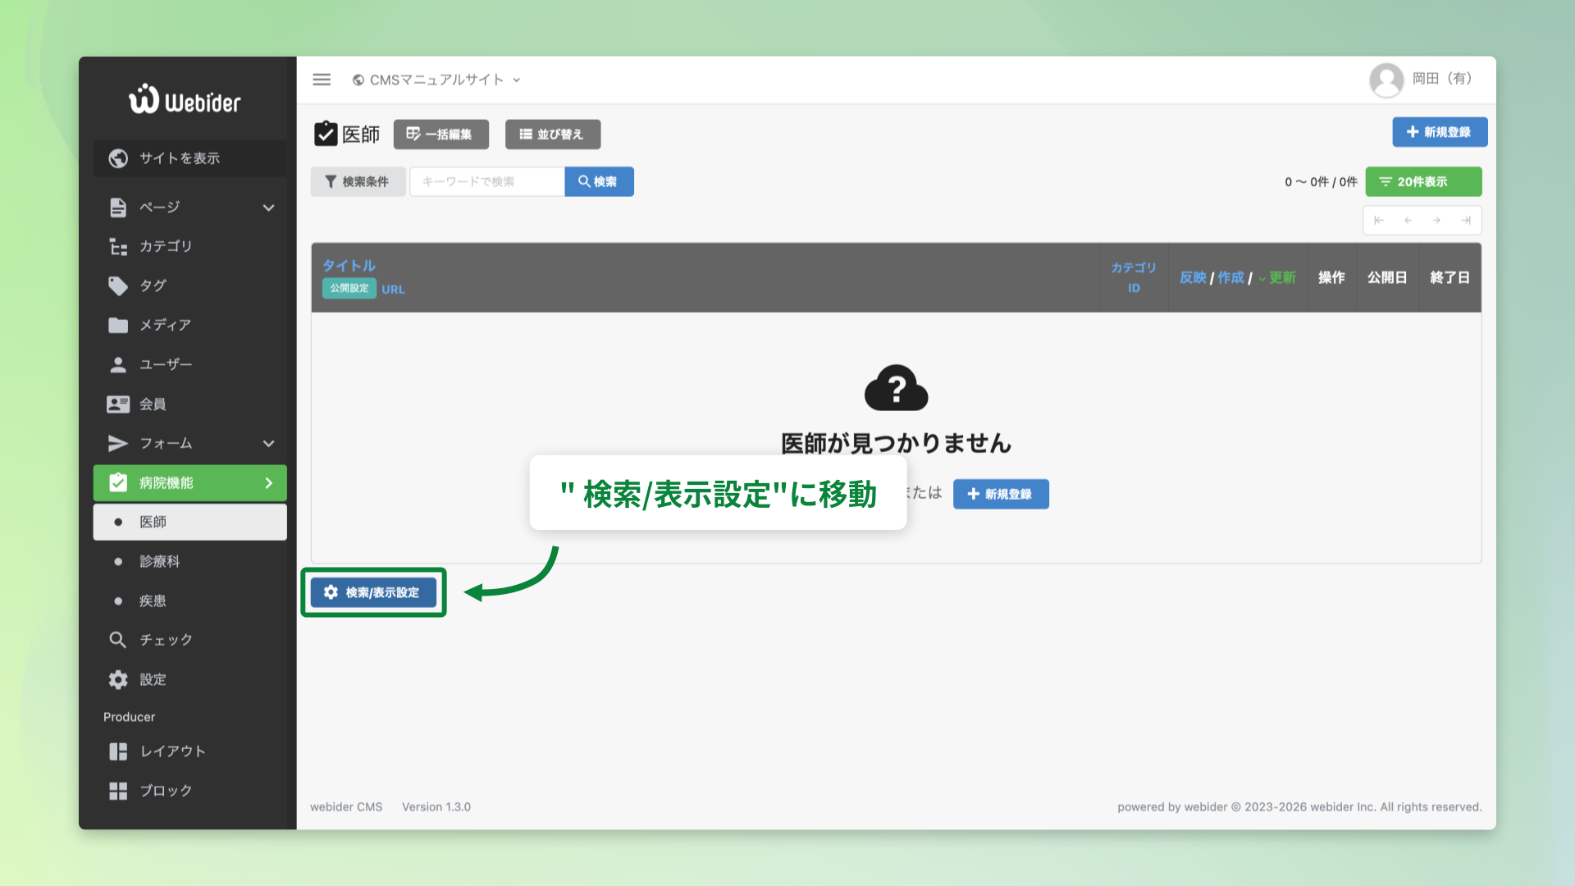The height and width of the screenshot is (886, 1575).
Task: Click the user avatar icon
Action: 1386,80
